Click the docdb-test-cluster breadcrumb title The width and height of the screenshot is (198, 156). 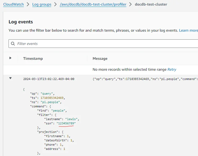[151, 5]
